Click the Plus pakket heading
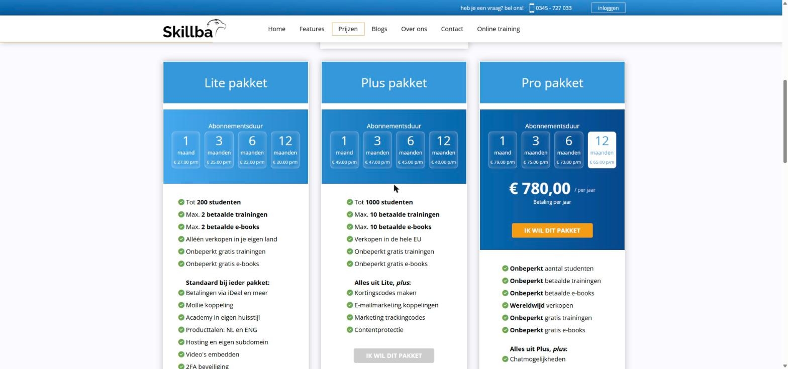Screen dimensions: 788x369 394,83
